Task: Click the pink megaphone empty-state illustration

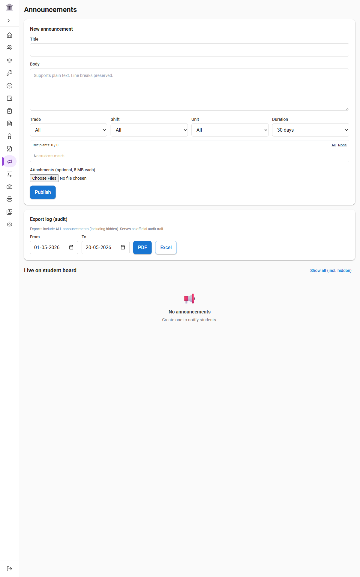Action: point(190,298)
